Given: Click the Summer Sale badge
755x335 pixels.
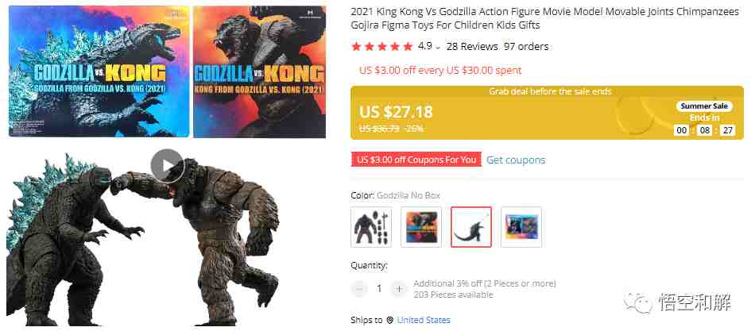Looking at the screenshot, I should tap(704, 106).
